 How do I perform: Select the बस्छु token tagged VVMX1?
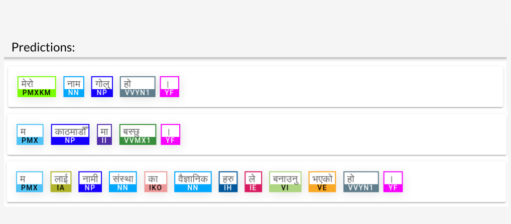click(138, 134)
